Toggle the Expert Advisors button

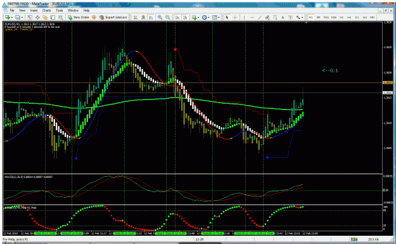[x=113, y=18]
